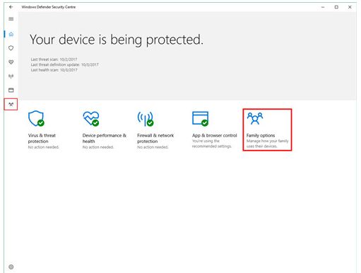Open App & browser control window icon in sidebar

[11, 90]
